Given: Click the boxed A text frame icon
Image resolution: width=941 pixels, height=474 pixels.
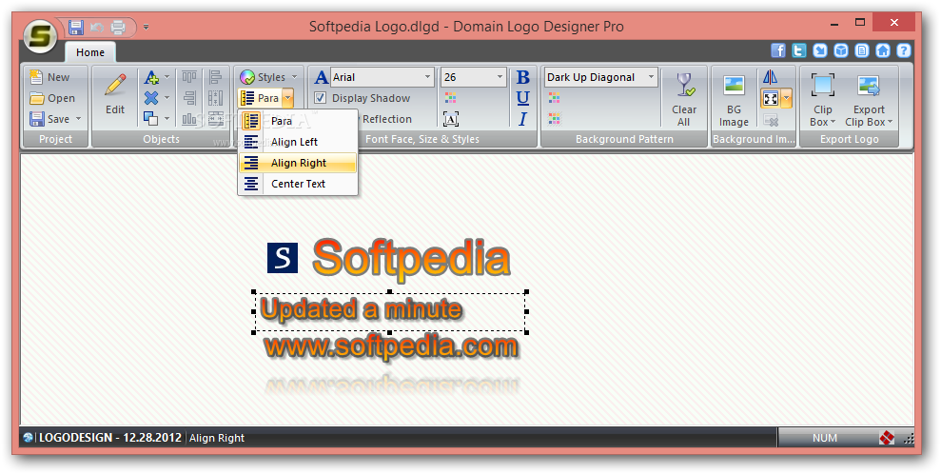Looking at the screenshot, I should pos(451,119).
